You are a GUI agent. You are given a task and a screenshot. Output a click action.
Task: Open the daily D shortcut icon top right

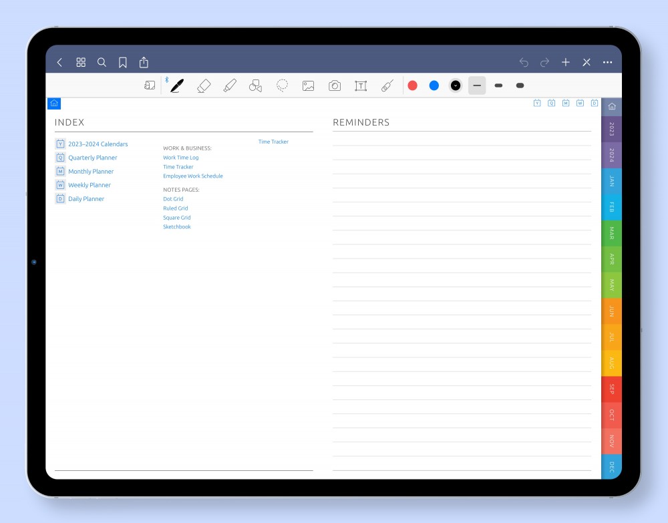[x=595, y=103]
